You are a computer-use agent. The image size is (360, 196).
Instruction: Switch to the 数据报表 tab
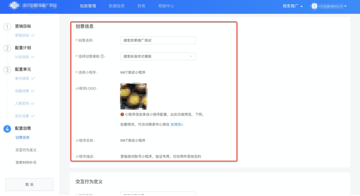[117, 6]
